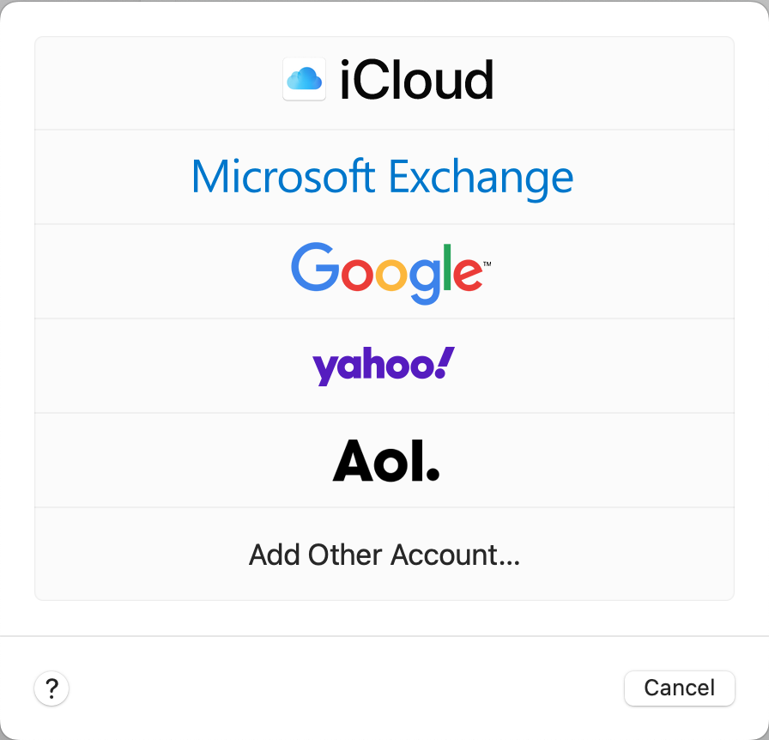The width and height of the screenshot is (769, 740).
Task: Choose the Microsoft Exchange account option
Action: pyautogui.click(x=383, y=177)
